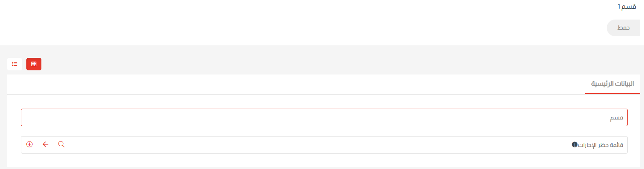This screenshot has height=169, width=644.
Task: Click the حفظ save button
Action: coord(624,27)
